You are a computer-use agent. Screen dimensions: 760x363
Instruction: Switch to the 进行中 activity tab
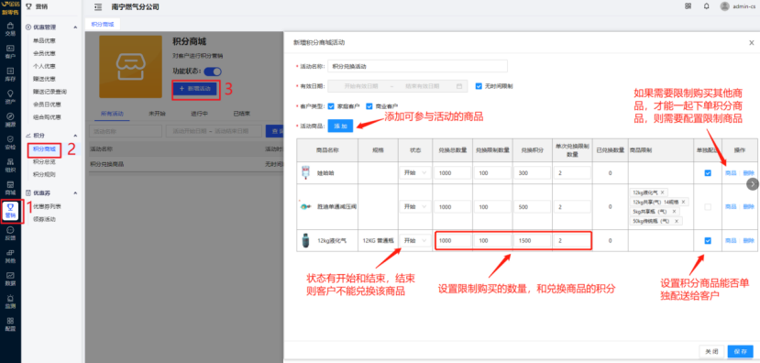click(199, 114)
